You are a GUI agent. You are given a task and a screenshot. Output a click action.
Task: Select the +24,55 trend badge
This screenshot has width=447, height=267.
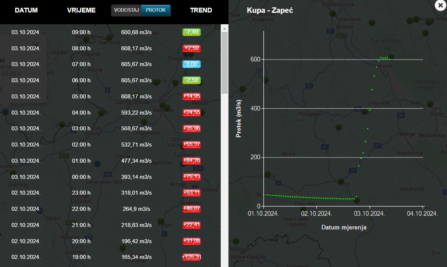(x=192, y=112)
